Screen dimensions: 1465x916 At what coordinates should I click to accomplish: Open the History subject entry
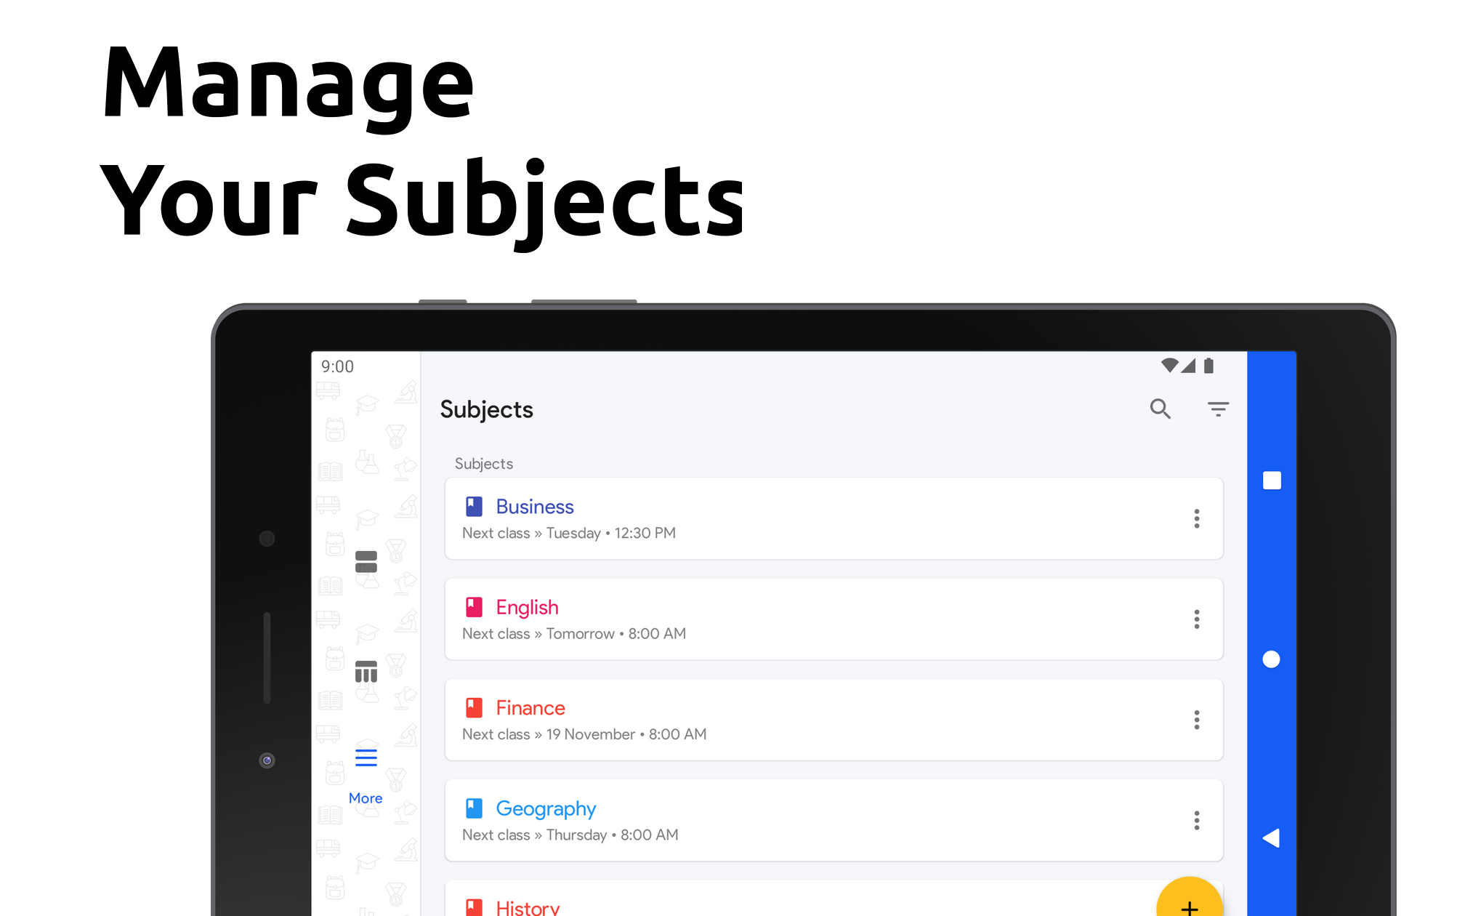click(x=528, y=907)
